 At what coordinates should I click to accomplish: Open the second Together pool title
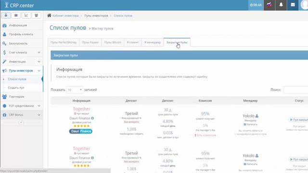click(82, 148)
